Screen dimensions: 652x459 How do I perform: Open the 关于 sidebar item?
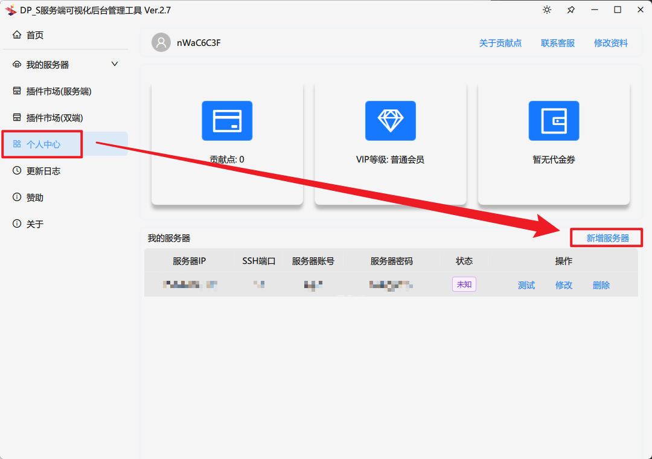coord(35,224)
